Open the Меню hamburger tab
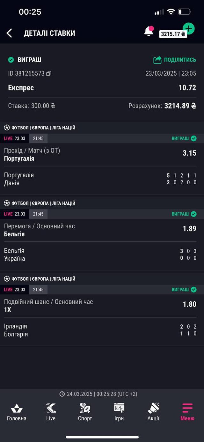 click(x=187, y=412)
